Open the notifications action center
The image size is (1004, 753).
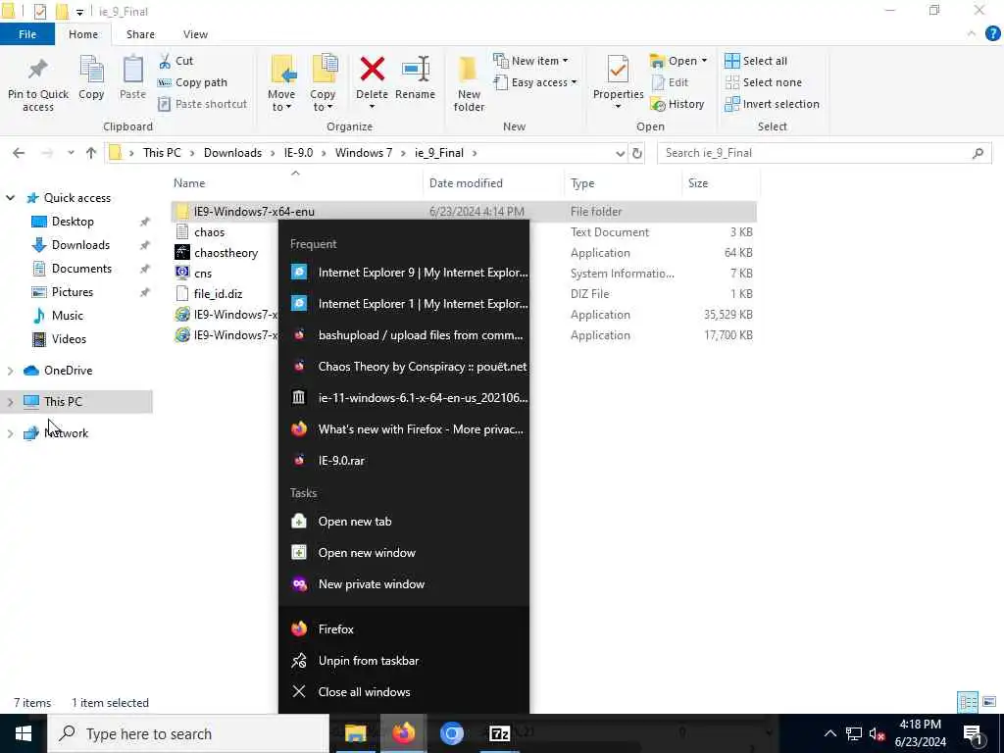974,733
